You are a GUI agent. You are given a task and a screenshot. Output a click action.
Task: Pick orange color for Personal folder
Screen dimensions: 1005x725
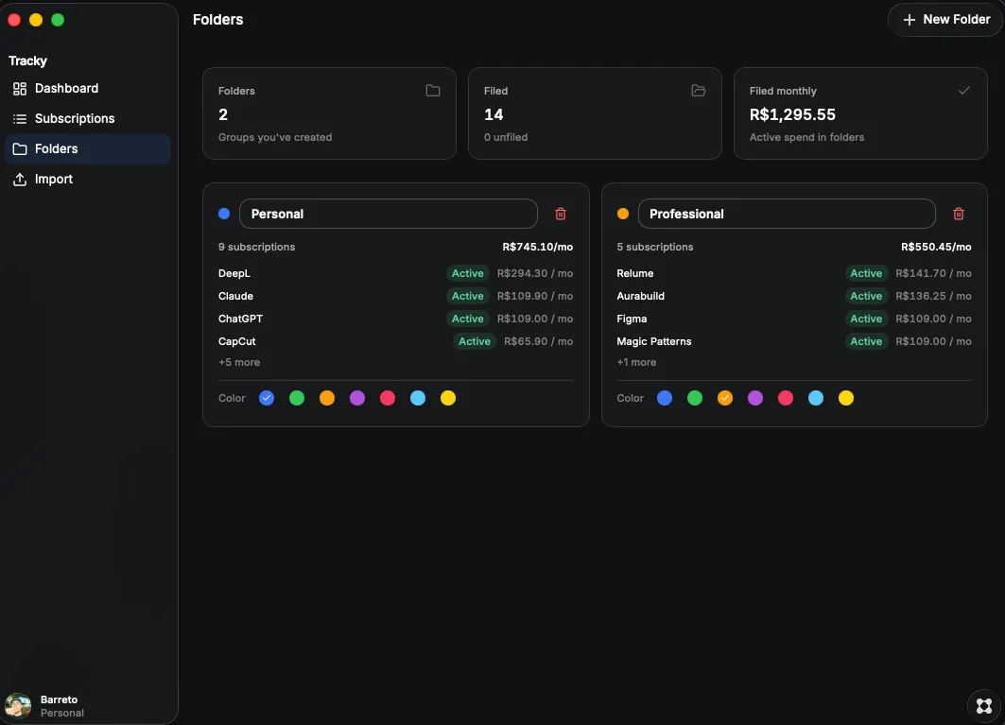(x=327, y=398)
